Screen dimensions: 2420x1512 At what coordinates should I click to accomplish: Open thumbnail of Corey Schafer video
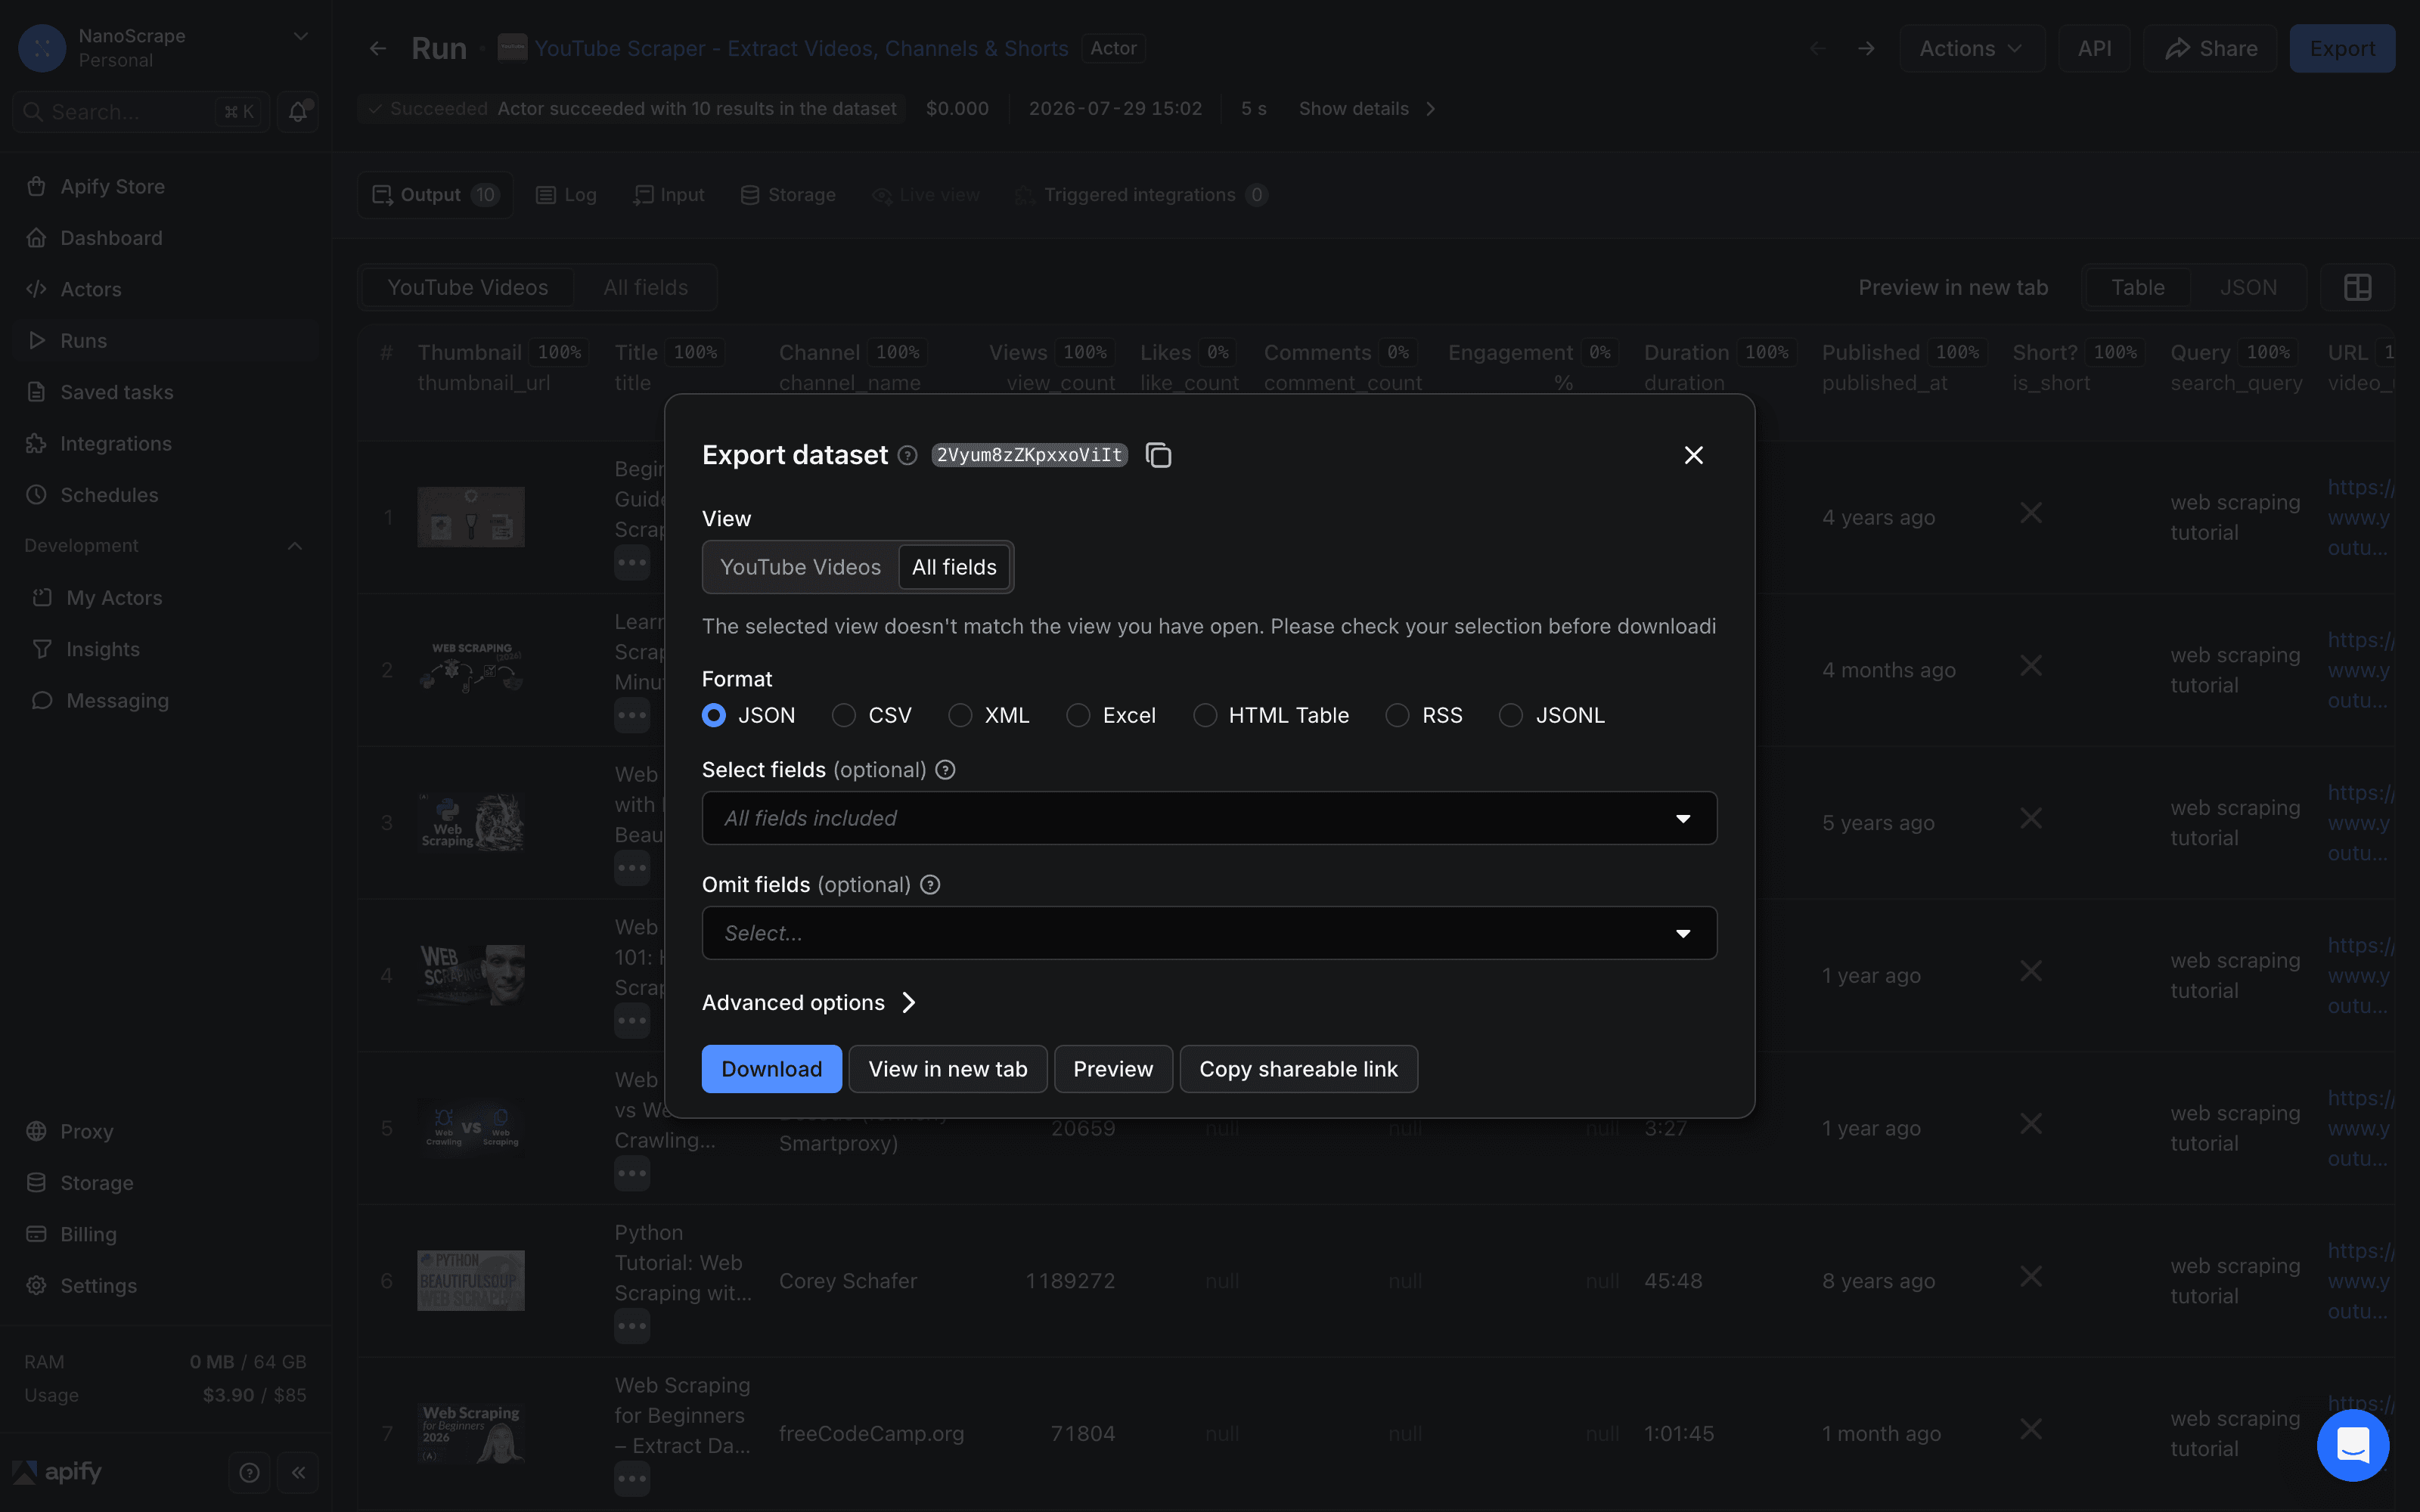[x=470, y=1280]
